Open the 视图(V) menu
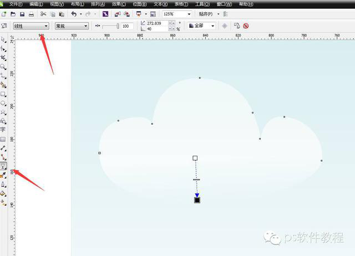 [x=57, y=4]
